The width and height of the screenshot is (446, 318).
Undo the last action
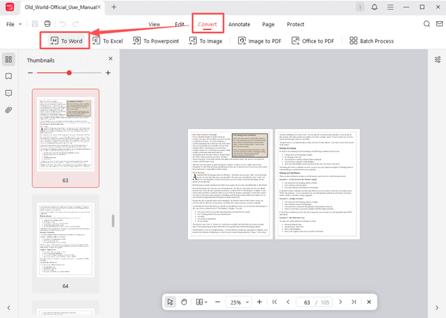click(63, 24)
